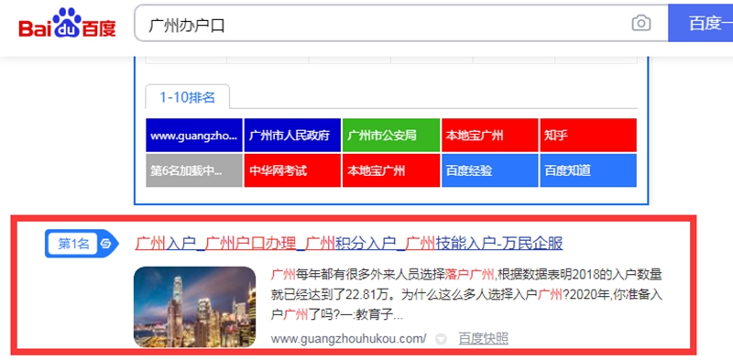The width and height of the screenshot is (733, 361).
Task: Open www.guangzhouhukou.com/ URL link
Action: pyautogui.click(x=349, y=339)
